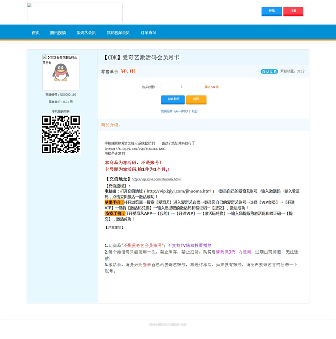Click the blue 登陆 login button

tap(271, 11)
